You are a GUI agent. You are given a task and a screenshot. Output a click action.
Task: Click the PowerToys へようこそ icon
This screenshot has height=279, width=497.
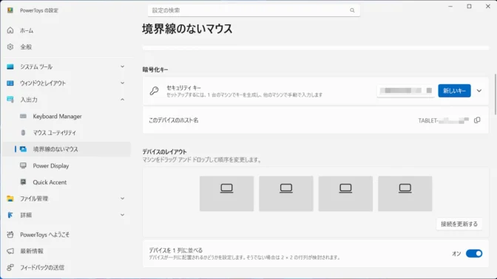point(10,235)
